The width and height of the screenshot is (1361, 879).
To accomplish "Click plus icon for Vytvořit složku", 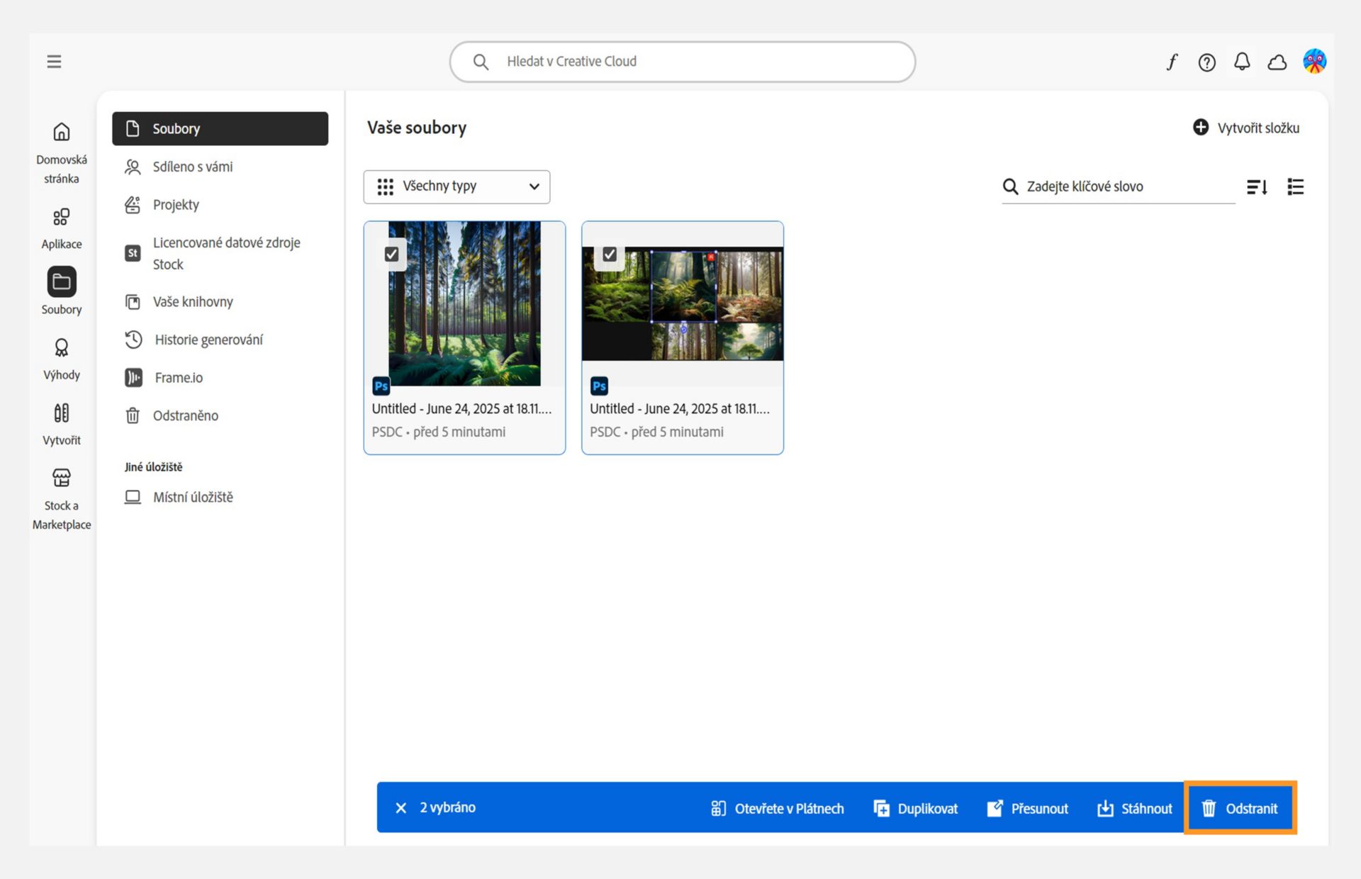I will click(1201, 128).
